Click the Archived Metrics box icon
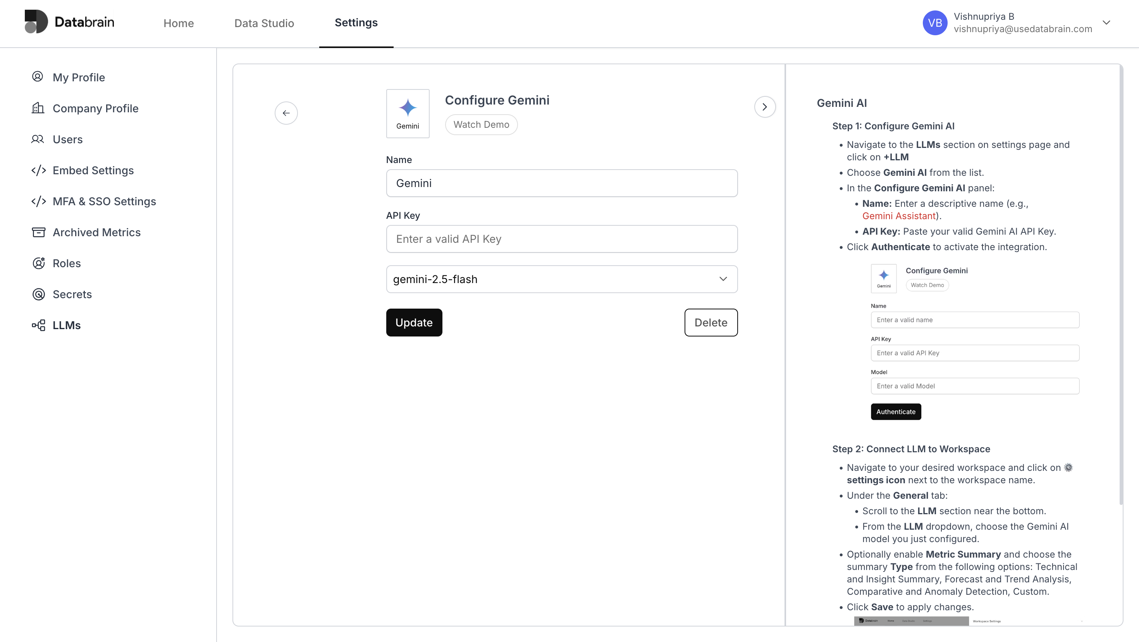This screenshot has height=642, width=1139. tap(38, 232)
